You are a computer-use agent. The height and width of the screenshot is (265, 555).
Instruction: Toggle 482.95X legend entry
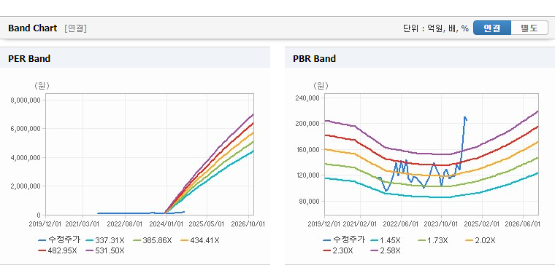point(58,250)
